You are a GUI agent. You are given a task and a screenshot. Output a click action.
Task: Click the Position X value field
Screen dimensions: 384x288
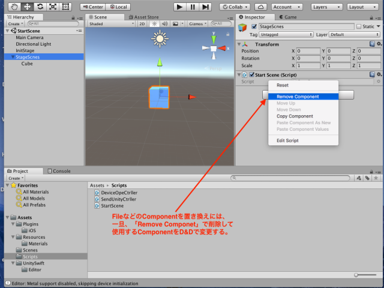tap(308, 51)
